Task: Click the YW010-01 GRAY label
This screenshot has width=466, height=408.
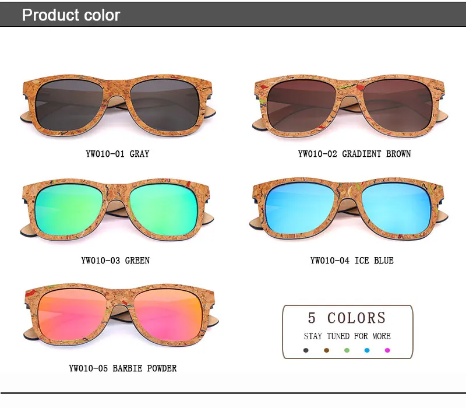Action: click(118, 154)
